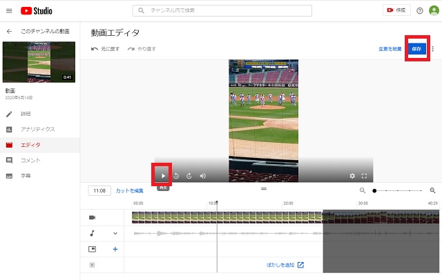The height and width of the screenshot is (280, 442).
Task: Select the video track camera icon
Action: click(92, 217)
